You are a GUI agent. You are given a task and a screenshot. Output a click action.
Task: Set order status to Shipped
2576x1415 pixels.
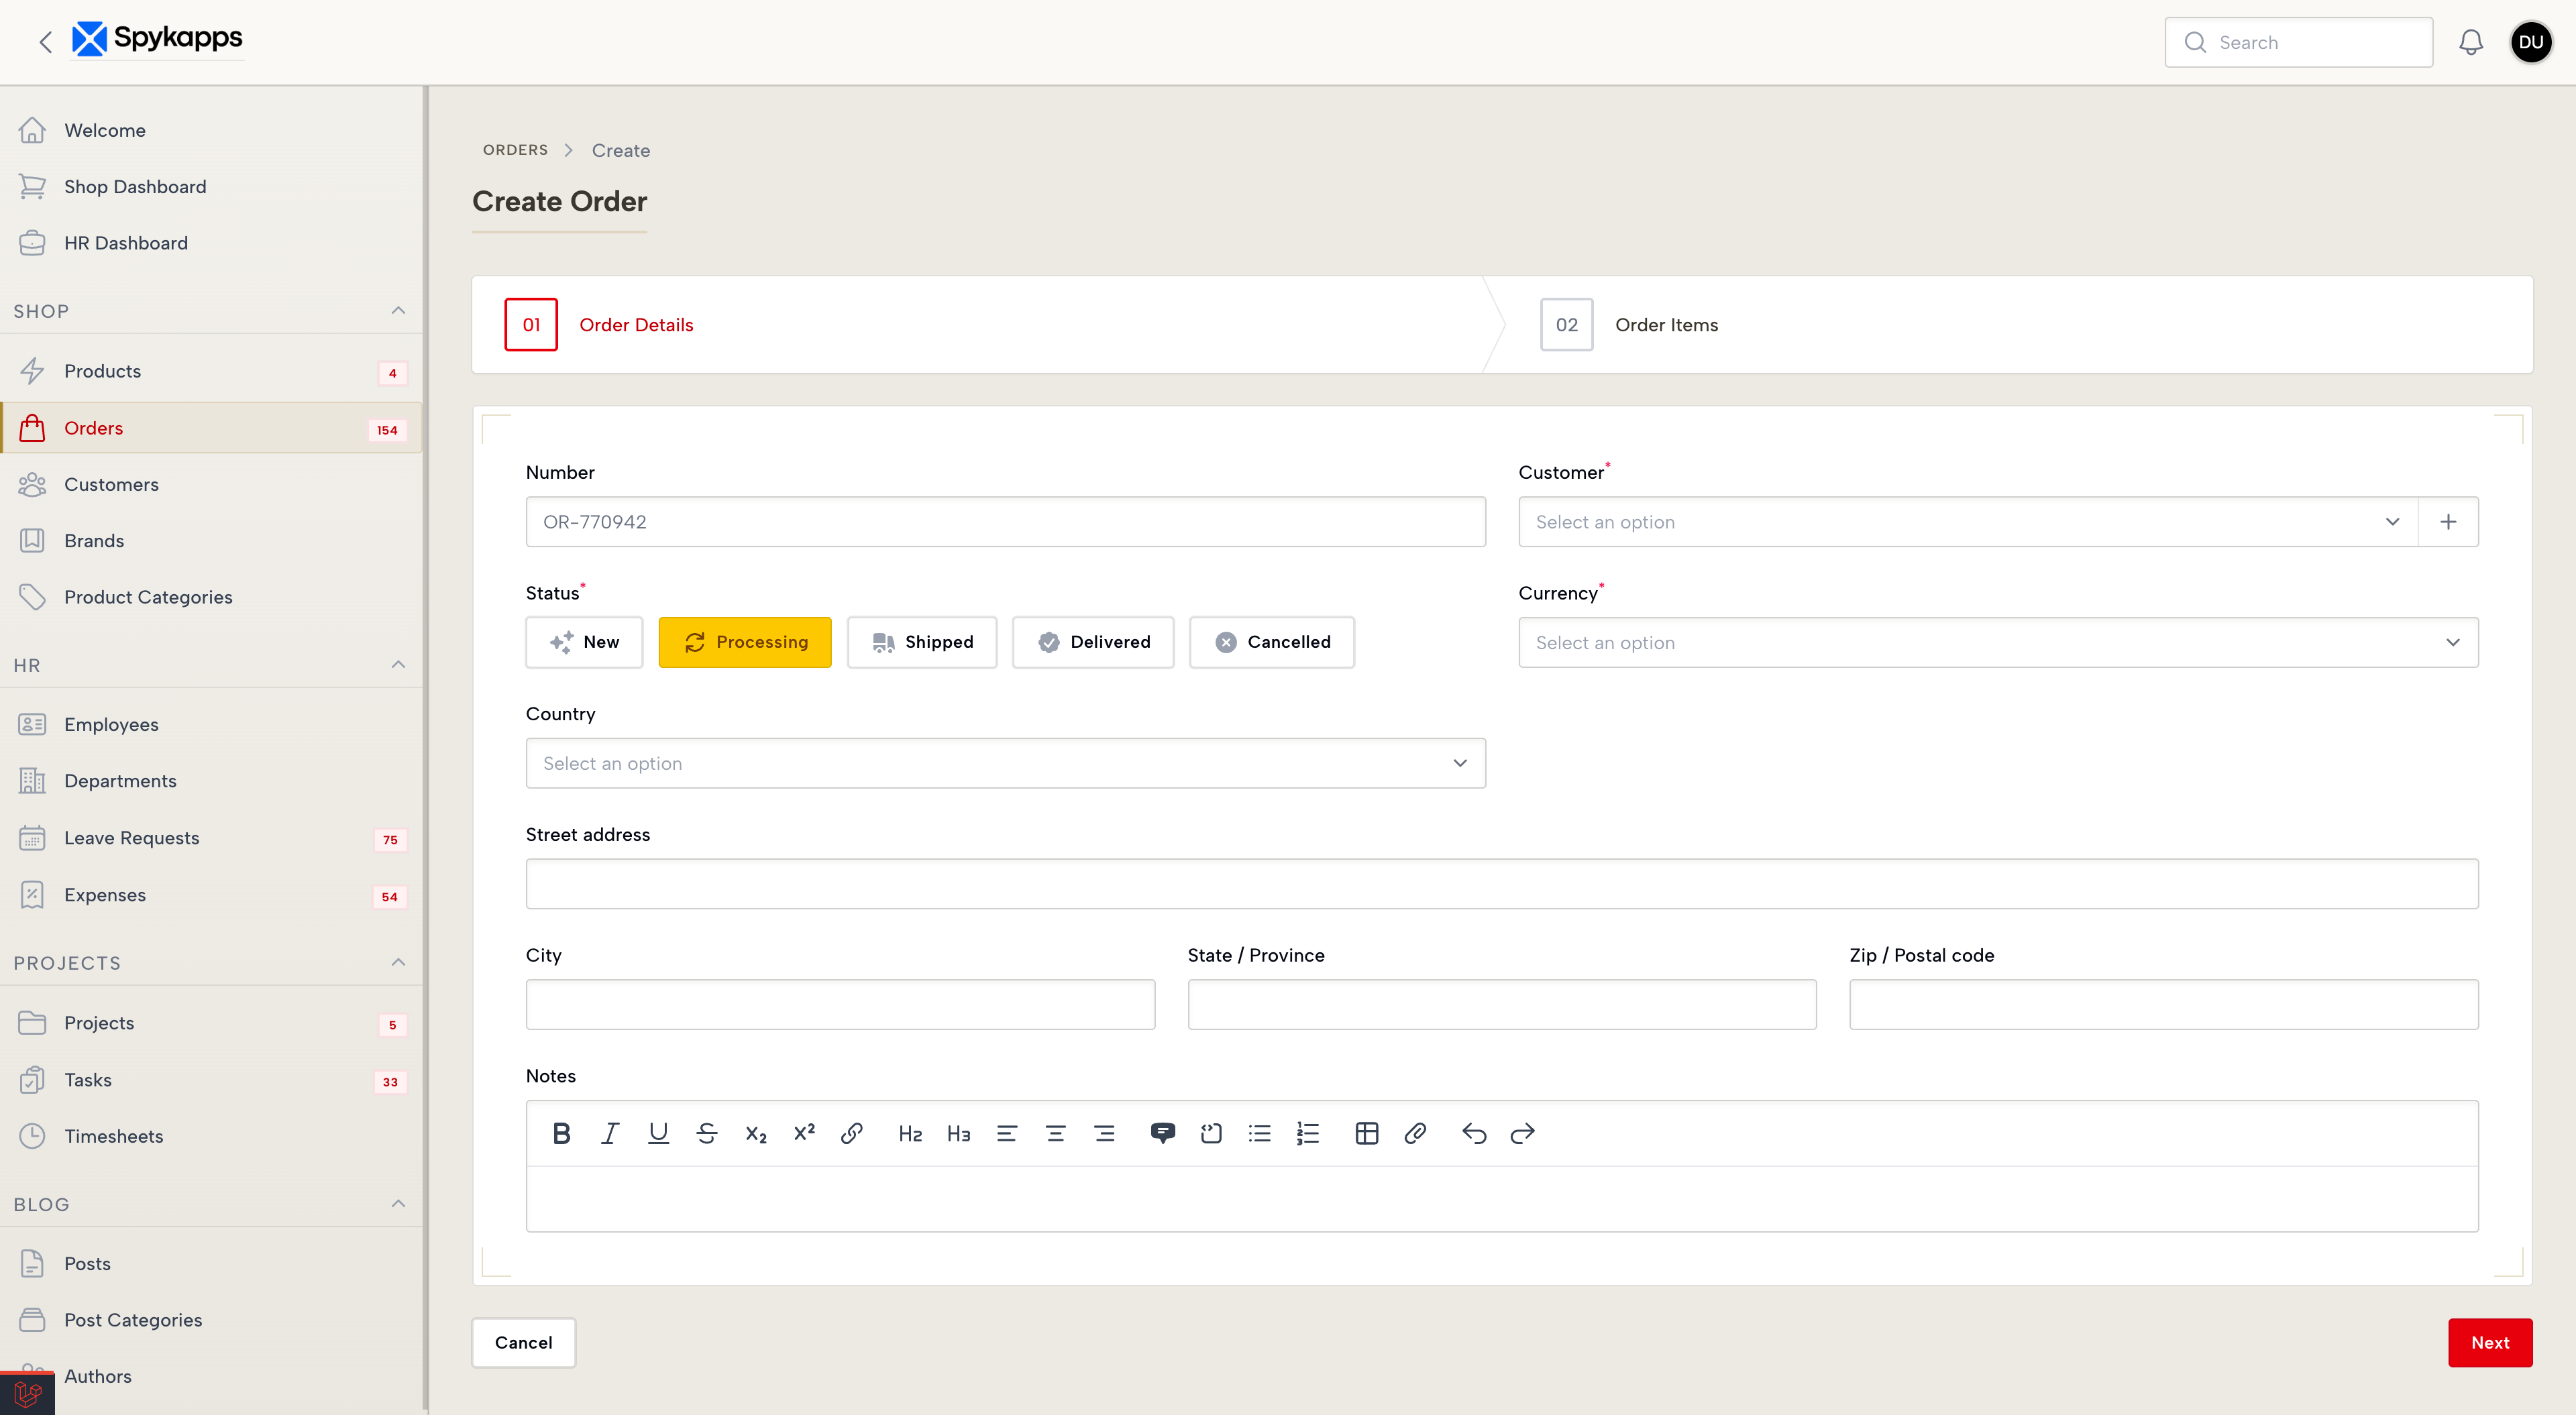[x=922, y=642]
